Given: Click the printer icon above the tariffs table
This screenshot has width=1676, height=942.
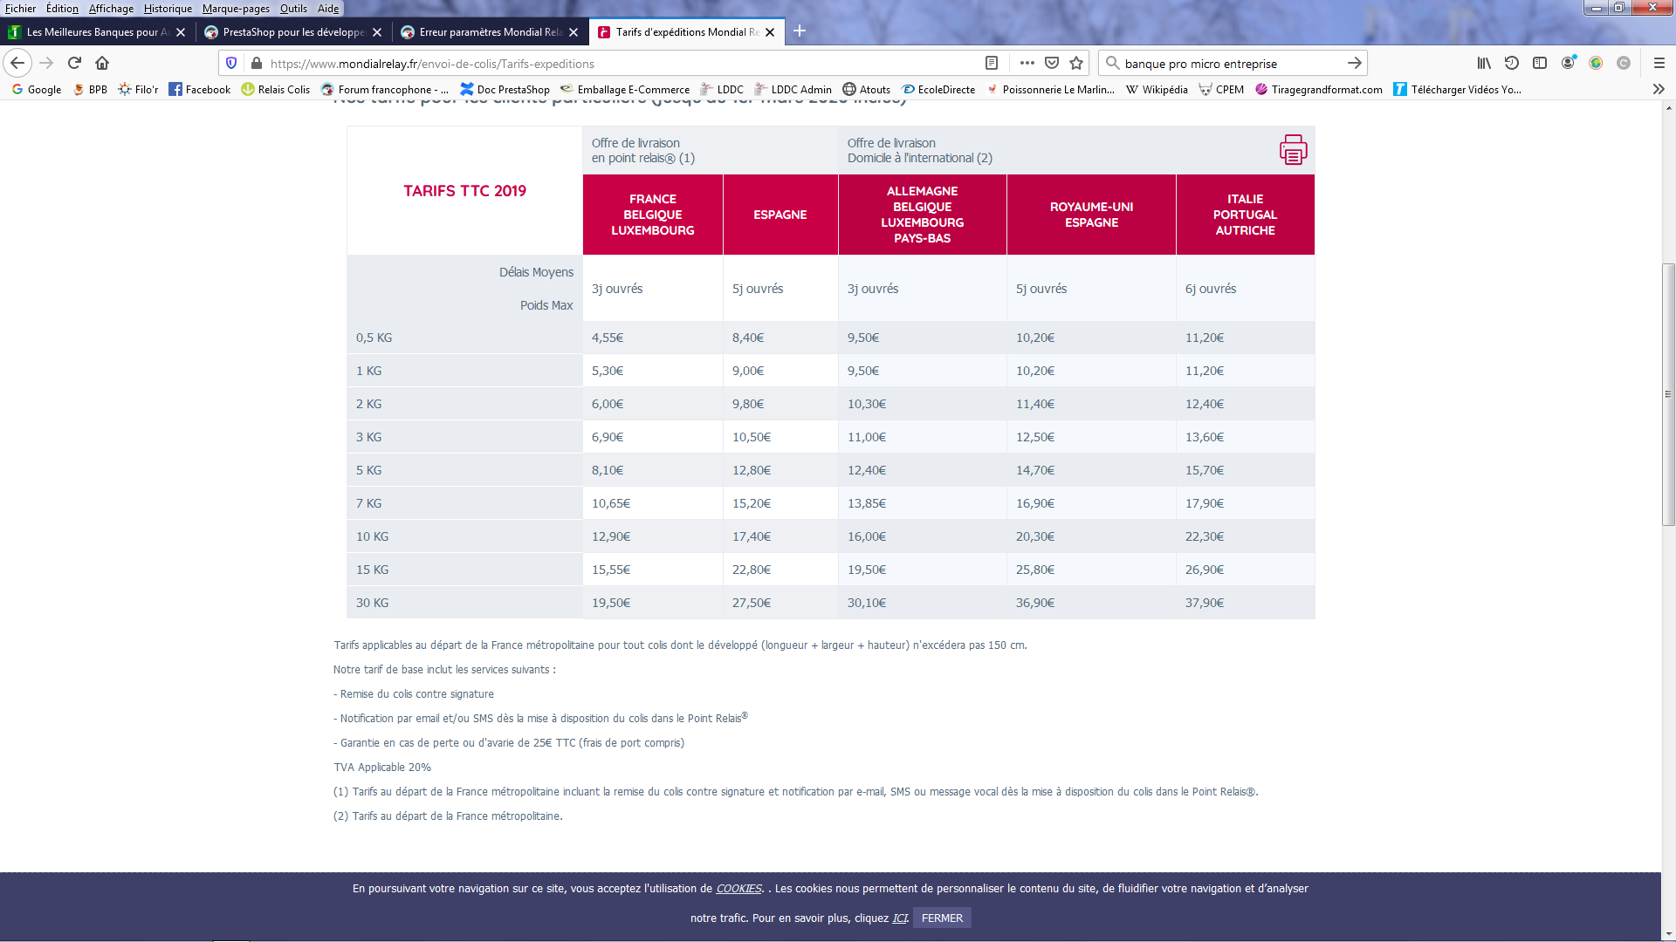Looking at the screenshot, I should click(x=1293, y=150).
